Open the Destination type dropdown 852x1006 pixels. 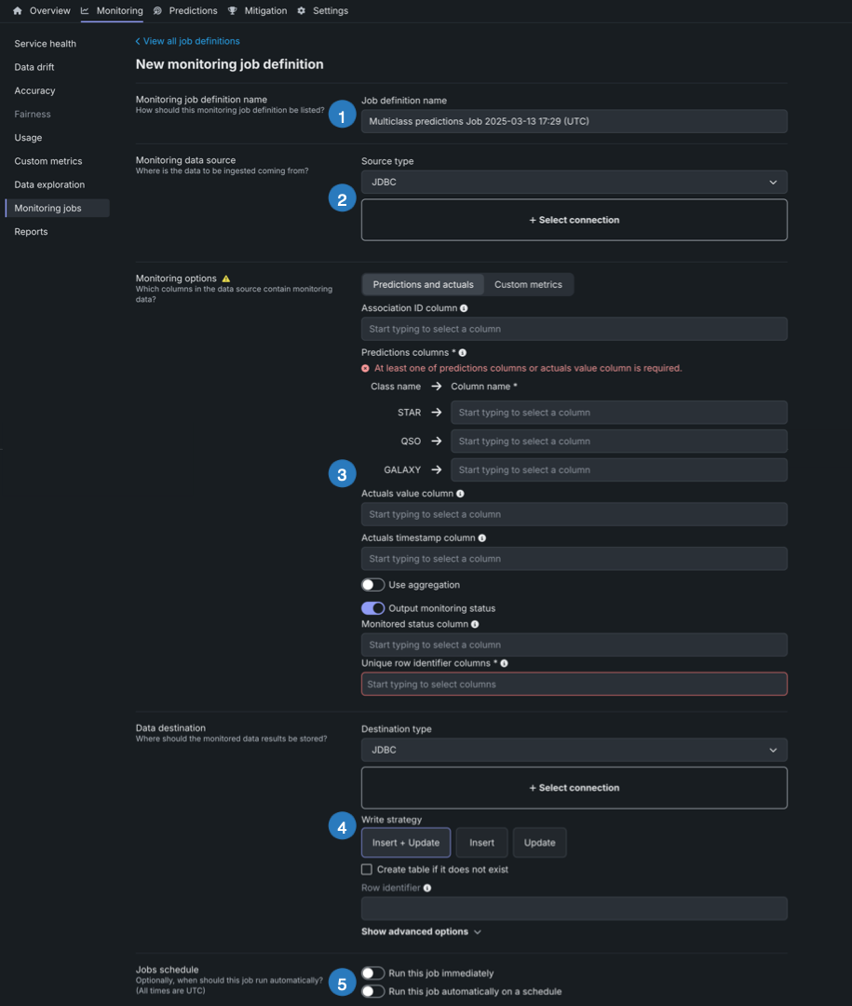(574, 750)
